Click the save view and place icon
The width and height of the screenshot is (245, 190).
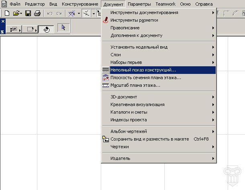pos(106,139)
